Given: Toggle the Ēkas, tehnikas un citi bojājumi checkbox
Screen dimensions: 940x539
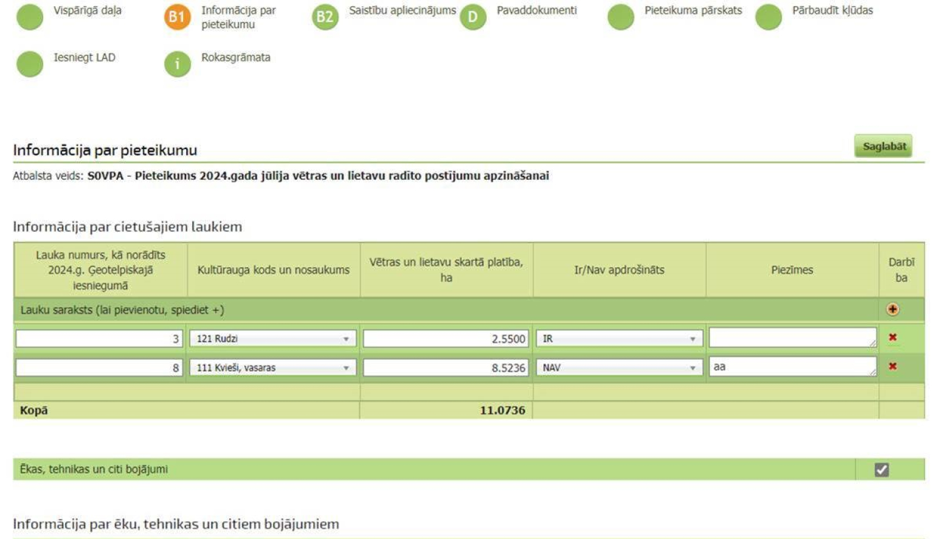Looking at the screenshot, I should pyautogui.click(x=881, y=469).
